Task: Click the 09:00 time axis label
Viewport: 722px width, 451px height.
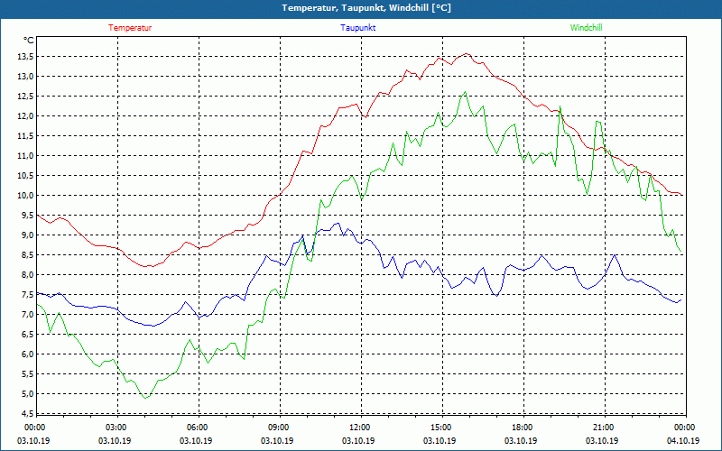Action: (278, 428)
